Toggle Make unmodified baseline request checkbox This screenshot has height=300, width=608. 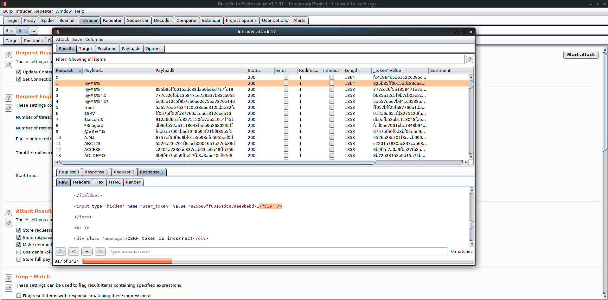(19, 245)
